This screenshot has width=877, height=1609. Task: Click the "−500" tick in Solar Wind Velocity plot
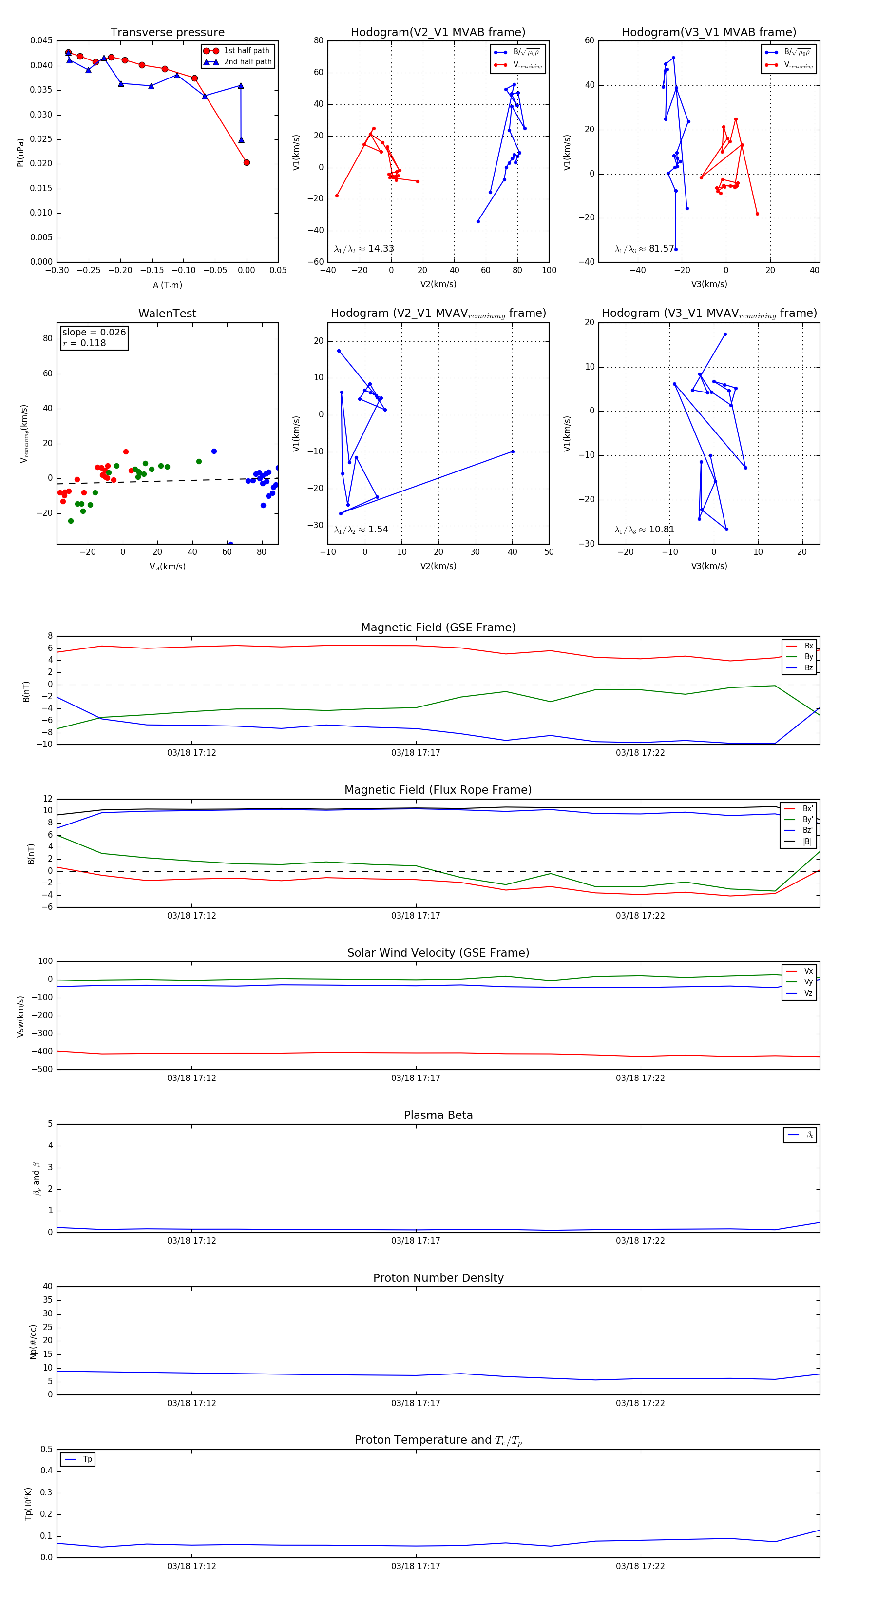[42, 1069]
